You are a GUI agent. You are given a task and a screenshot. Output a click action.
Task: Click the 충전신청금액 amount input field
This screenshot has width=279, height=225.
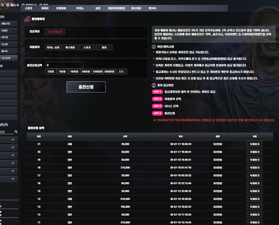tap(64, 65)
